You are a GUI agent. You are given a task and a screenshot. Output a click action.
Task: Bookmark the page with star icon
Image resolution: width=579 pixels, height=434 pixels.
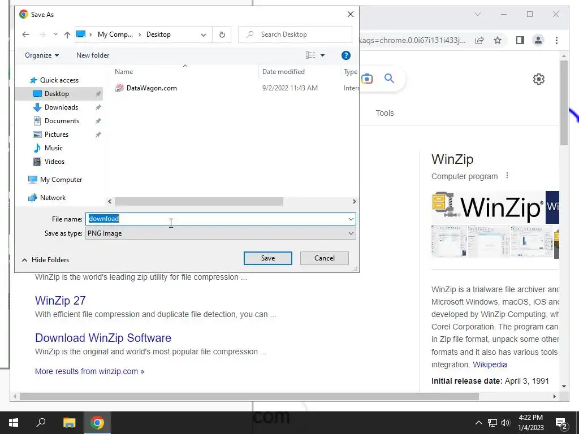(x=498, y=40)
